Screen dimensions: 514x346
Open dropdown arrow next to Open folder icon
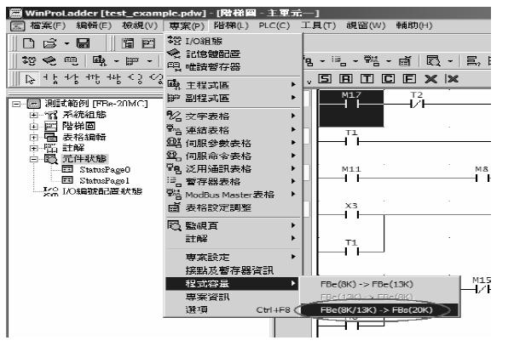coord(66,43)
